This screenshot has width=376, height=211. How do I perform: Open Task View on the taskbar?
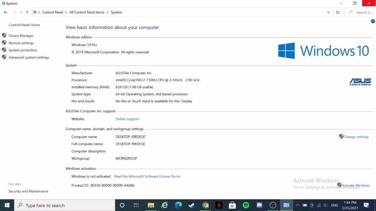tap(136, 205)
